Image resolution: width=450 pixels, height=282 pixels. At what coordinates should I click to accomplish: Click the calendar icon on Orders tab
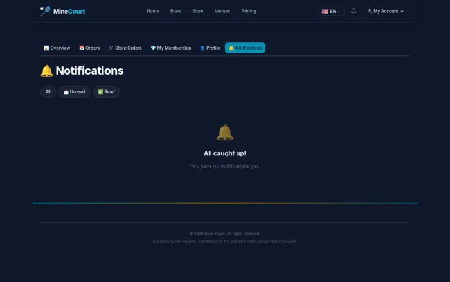click(x=82, y=48)
